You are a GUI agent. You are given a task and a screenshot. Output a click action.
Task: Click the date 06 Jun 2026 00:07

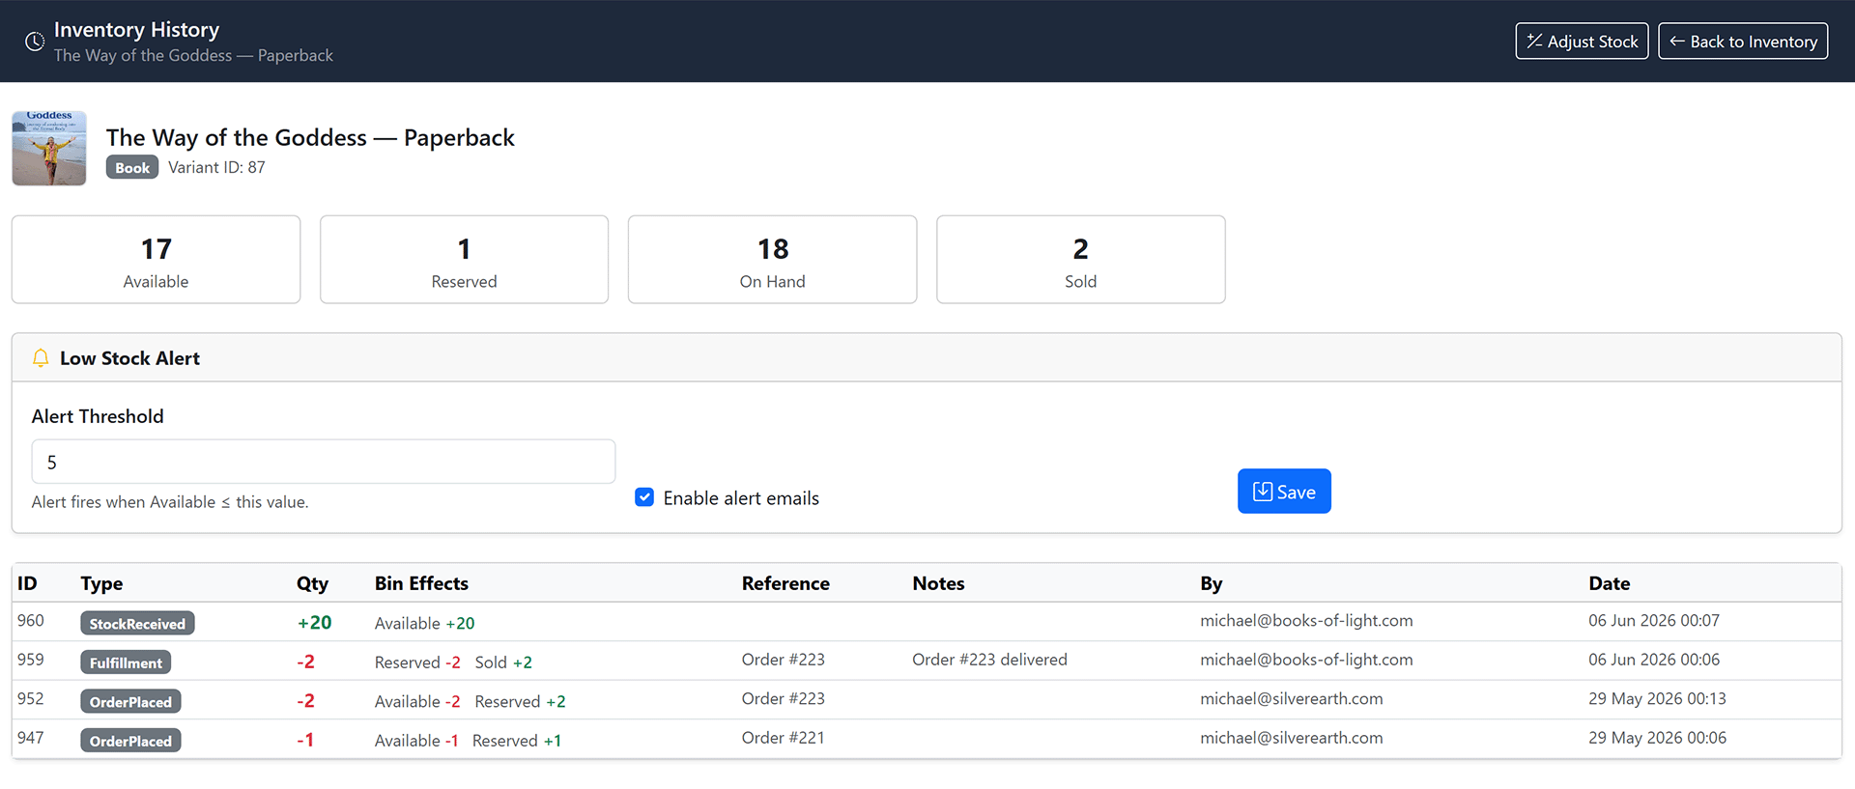pos(1654,620)
